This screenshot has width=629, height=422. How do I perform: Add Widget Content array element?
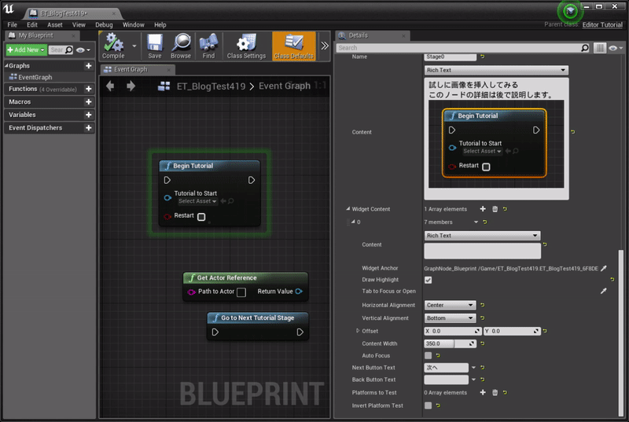[x=483, y=209]
